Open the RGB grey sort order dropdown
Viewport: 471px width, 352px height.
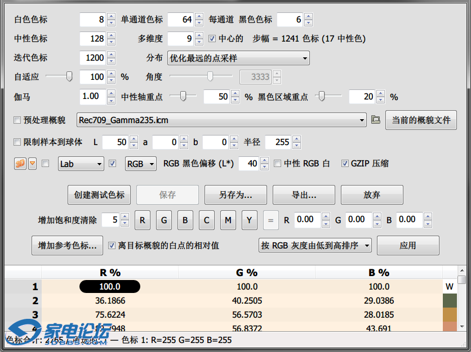[x=314, y=245]
